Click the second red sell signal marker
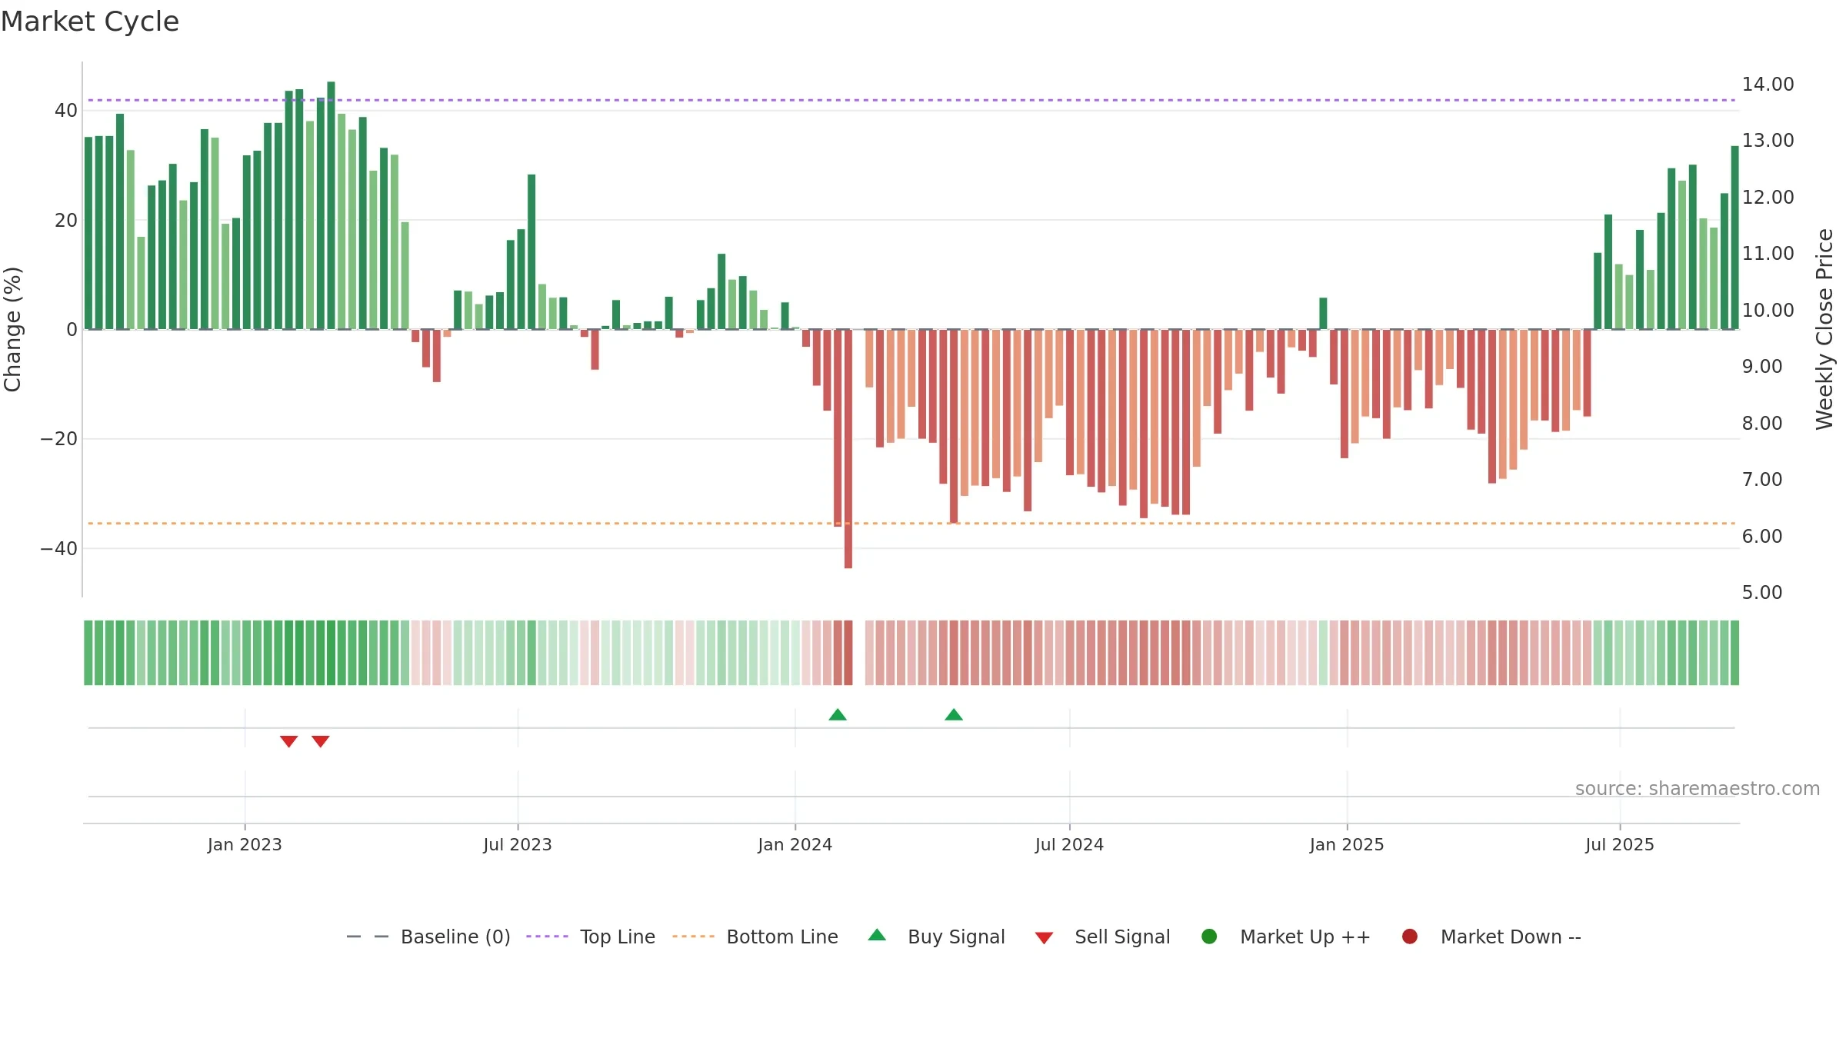 tap(321, 741)
